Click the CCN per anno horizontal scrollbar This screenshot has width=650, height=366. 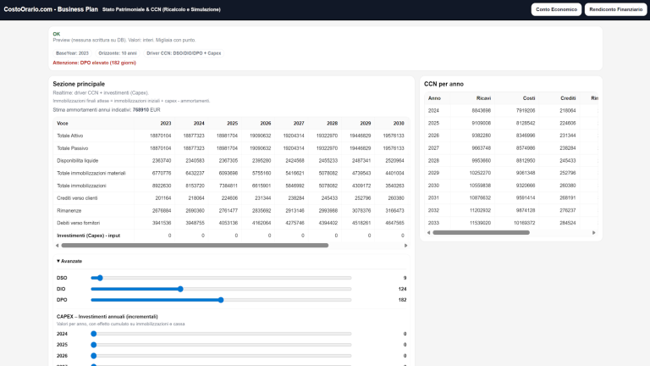pos(481,232)
